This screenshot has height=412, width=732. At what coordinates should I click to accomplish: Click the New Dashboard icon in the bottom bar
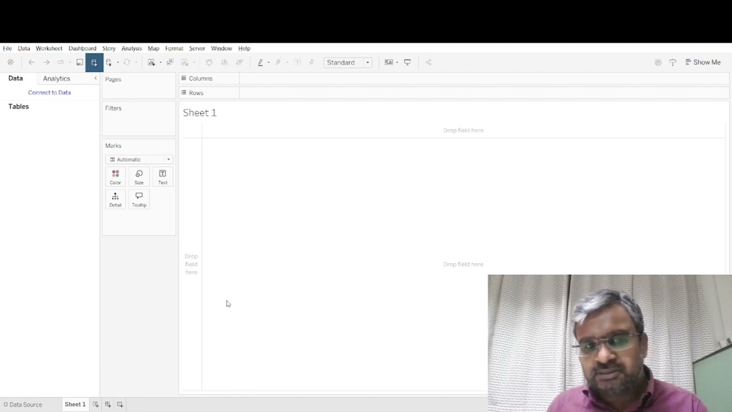pyautogui.click(x=108, y=405)
